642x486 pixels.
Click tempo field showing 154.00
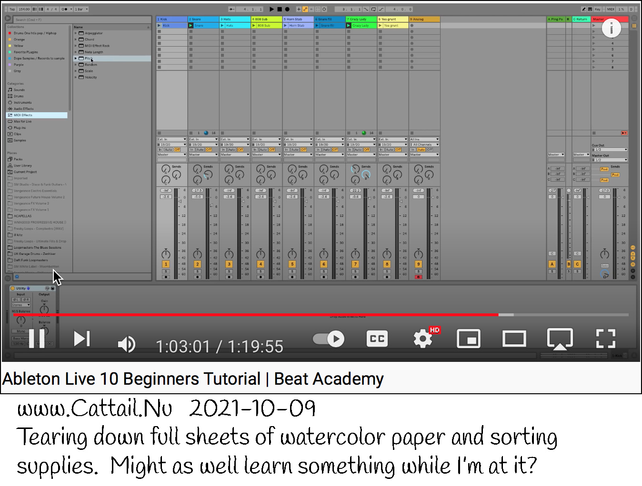[x=24, y=9]
